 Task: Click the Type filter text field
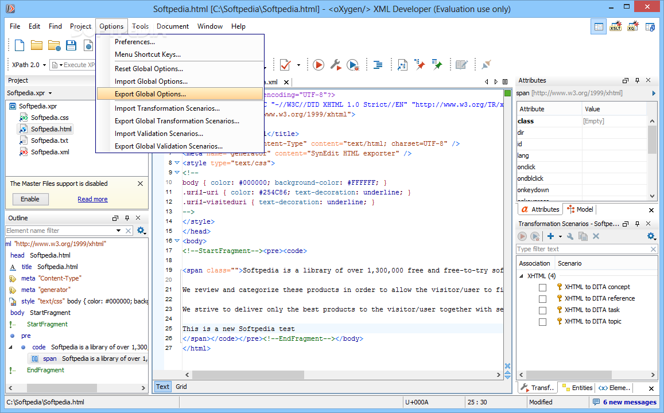(x=583, y=250)
